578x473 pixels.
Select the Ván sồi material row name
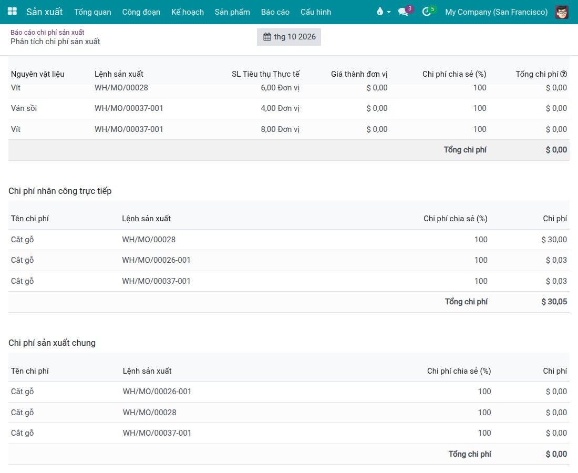[24, 108]
